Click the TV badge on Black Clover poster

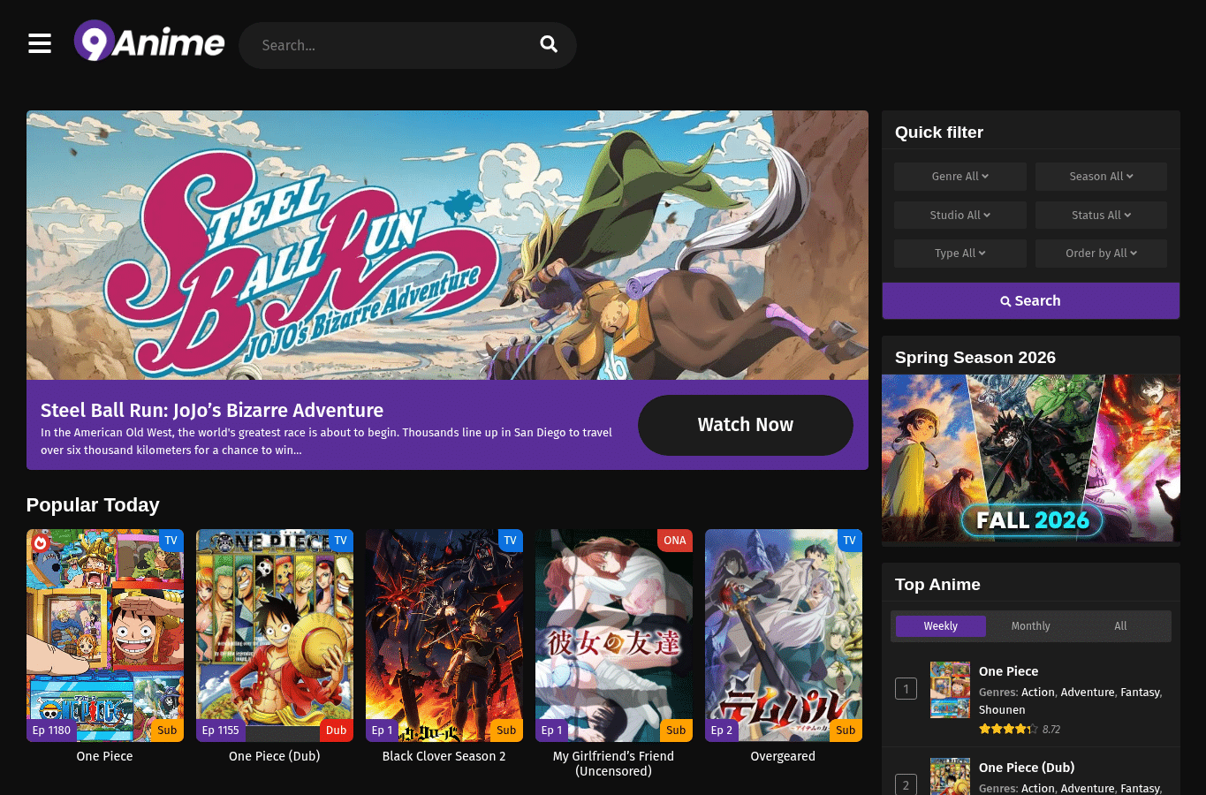510,541
